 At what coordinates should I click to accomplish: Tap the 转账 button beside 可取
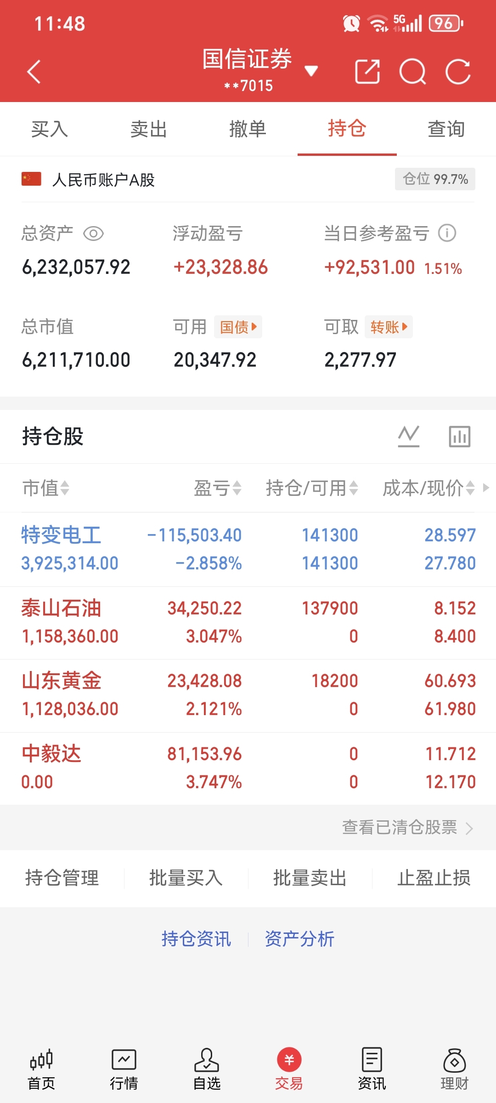(389, 327)
